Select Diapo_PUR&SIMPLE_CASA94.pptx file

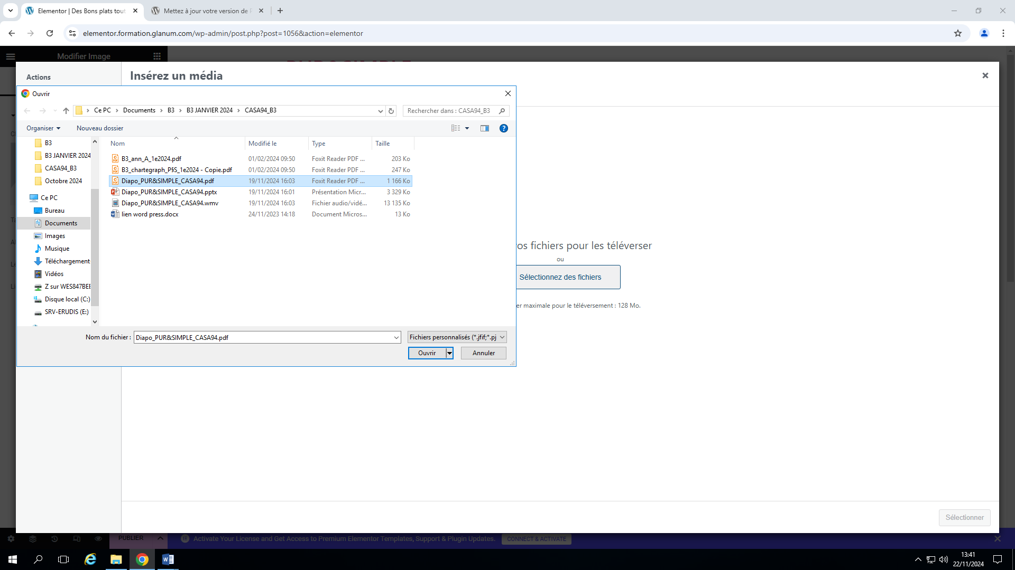click(169, 192)
